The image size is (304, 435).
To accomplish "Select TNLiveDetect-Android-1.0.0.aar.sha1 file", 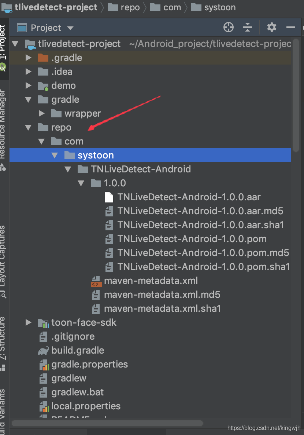I will [x=201, y=225].
